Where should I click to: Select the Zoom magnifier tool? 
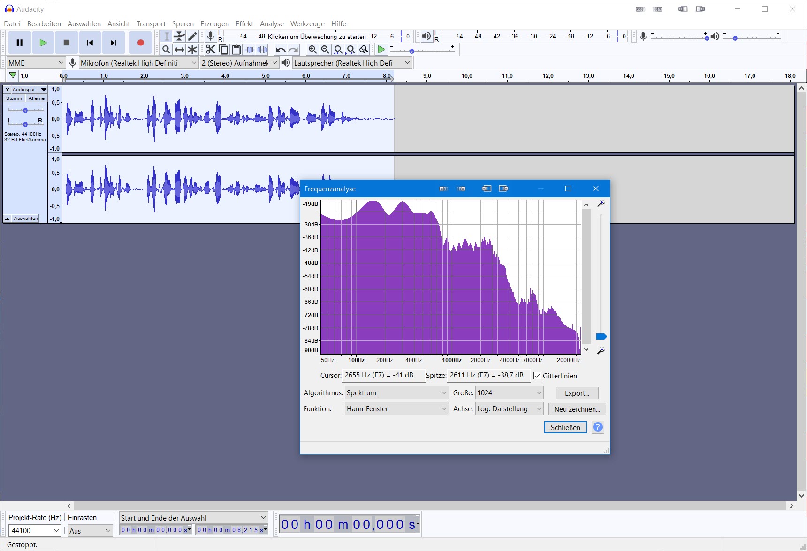tap(167, 49)
